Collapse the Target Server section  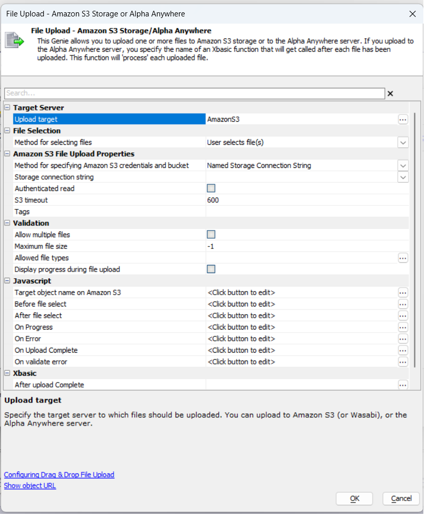7,108
